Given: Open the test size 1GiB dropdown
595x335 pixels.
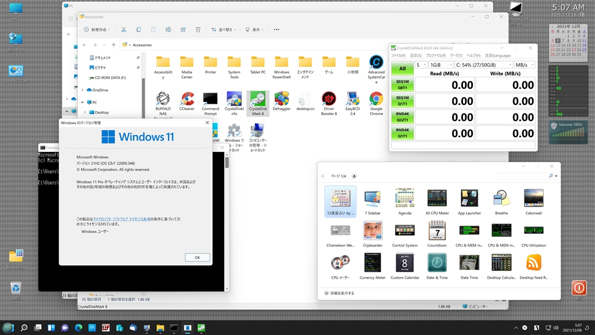Looking at the screenshot, I should (x=441, y=65).
